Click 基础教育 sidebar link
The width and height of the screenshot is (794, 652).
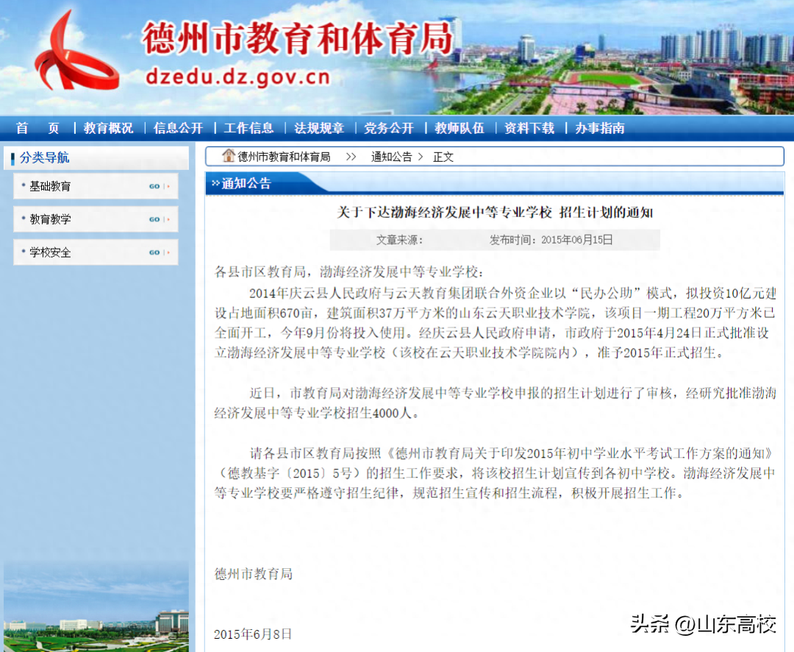tap(50, 187)
